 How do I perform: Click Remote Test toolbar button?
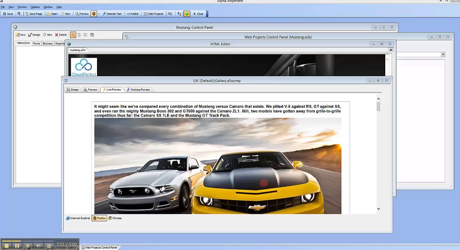112,14
